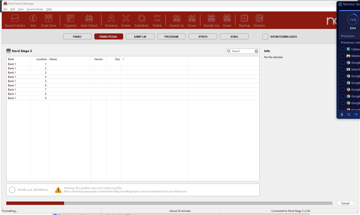Select the Bank 1 row at location 3

pyautogui.click(x=133, y=73)
